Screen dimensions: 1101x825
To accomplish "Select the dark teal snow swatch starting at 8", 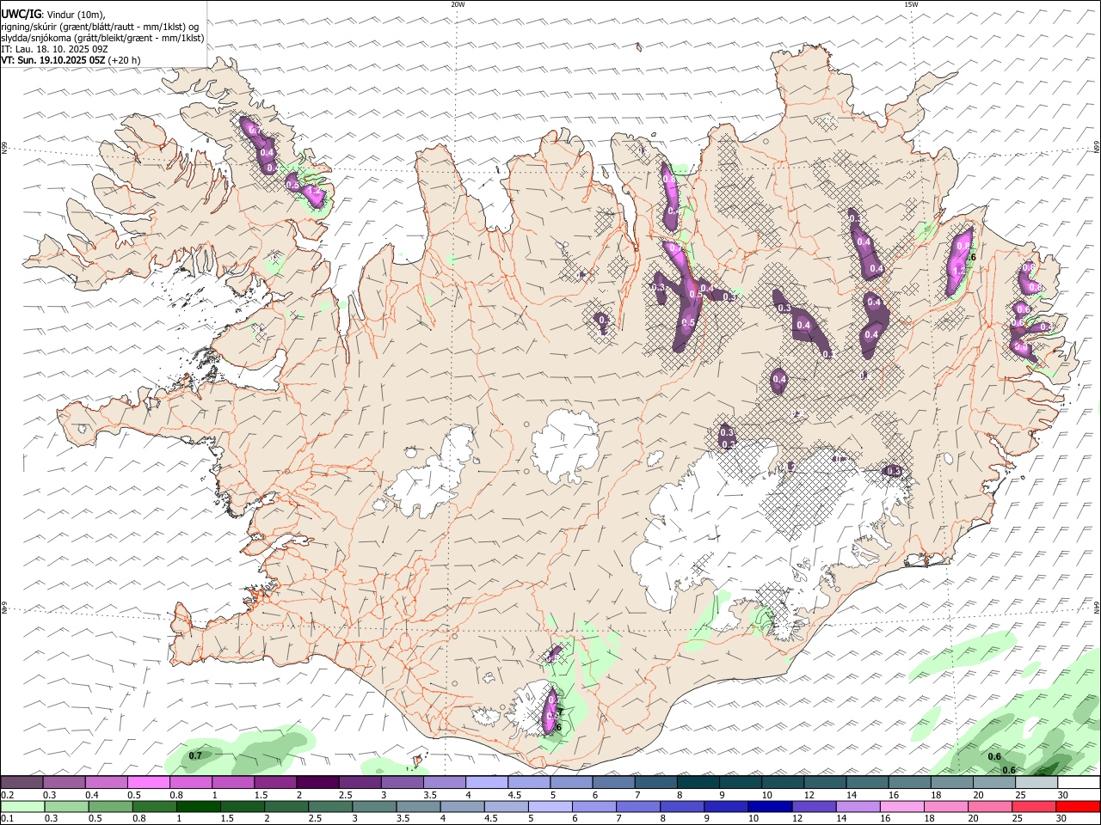I will [x=698, y=782].
